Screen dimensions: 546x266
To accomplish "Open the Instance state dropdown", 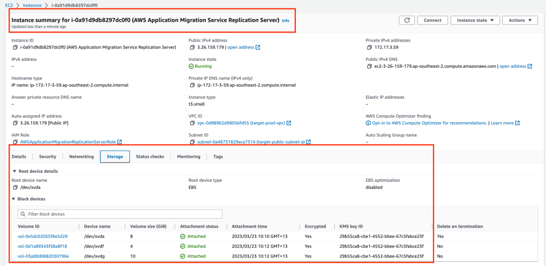I will coord(475,20).
